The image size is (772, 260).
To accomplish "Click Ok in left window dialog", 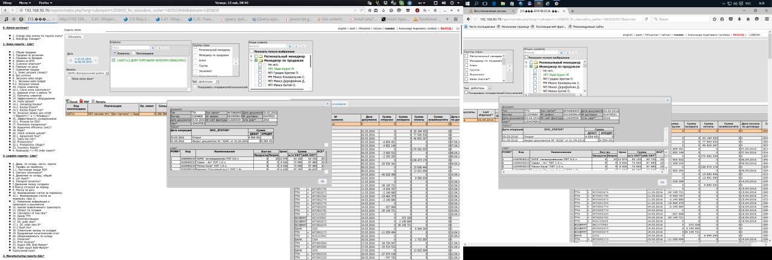I will [x=323, y=181].
